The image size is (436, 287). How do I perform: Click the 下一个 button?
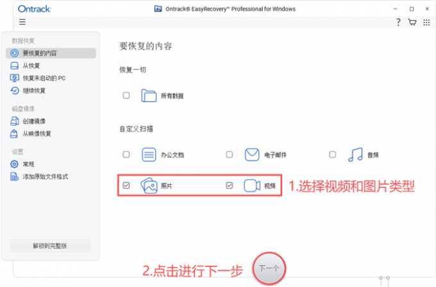269,268
